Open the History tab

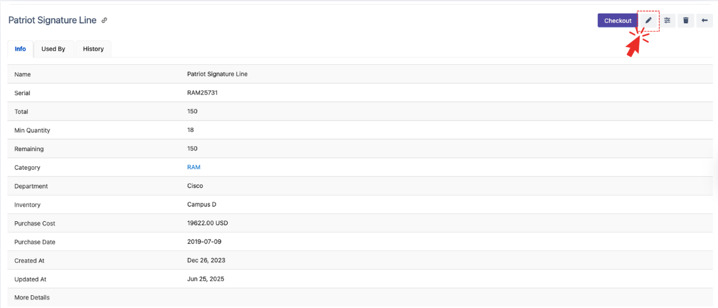pyautogui.click(x=93, y=49)
